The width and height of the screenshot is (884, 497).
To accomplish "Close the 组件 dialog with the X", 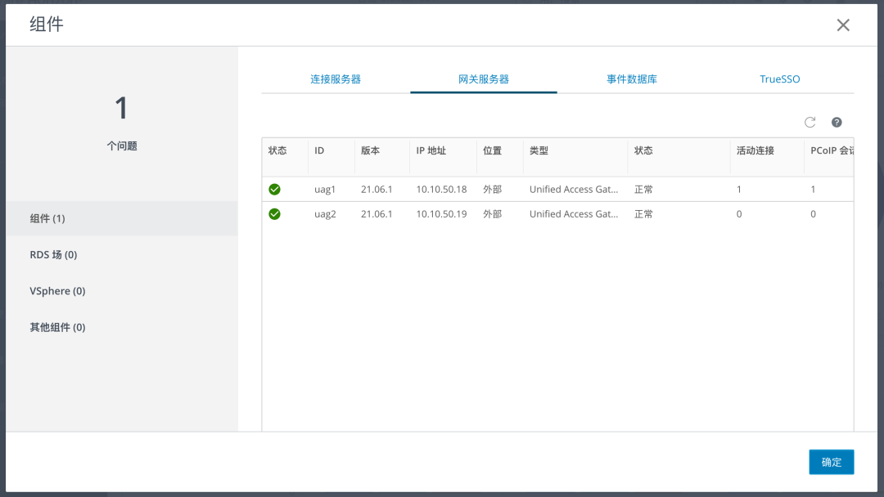I will 843,25.
